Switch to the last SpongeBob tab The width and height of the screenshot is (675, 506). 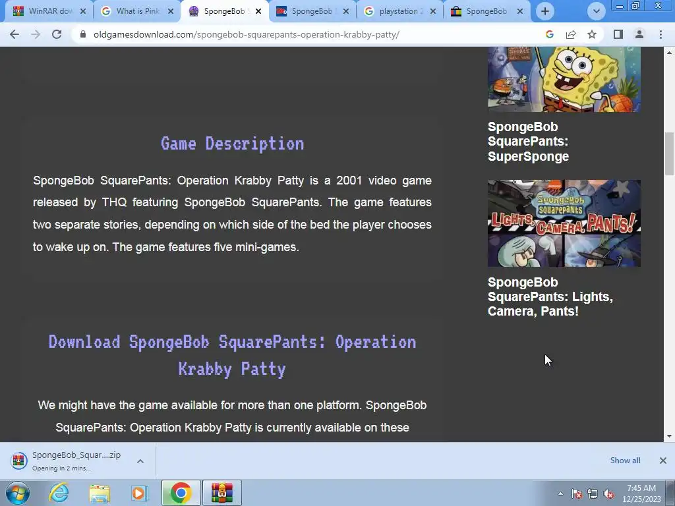tap(486, 11)
